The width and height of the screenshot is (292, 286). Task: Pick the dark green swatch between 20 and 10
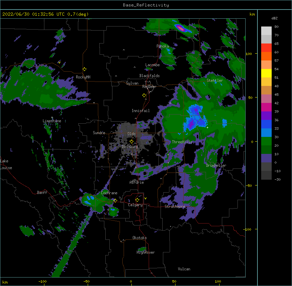[x=266, y=150]
